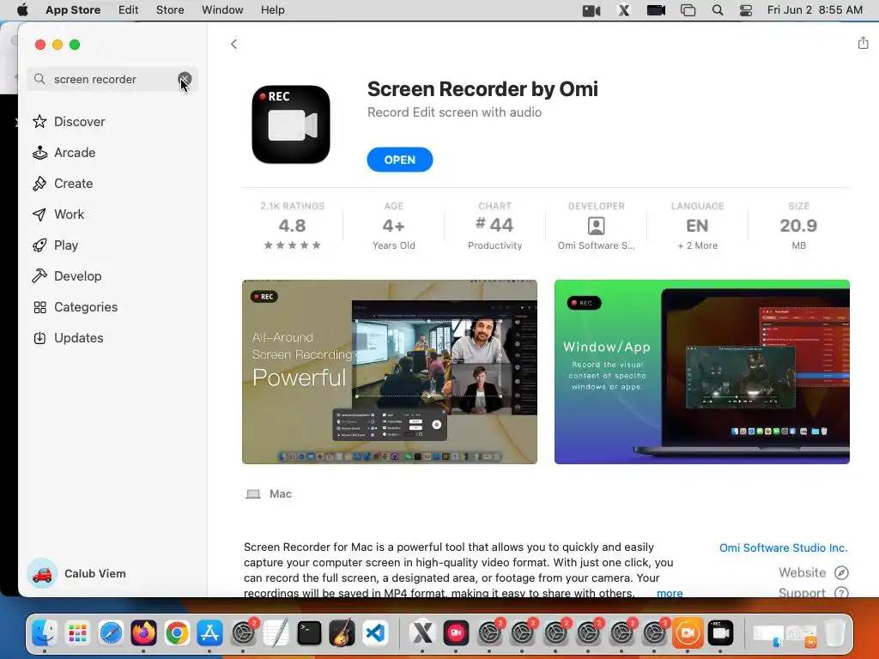Launch Visual Studio Code from the Dock
879x659 pixels.
(x=375, y=633)
